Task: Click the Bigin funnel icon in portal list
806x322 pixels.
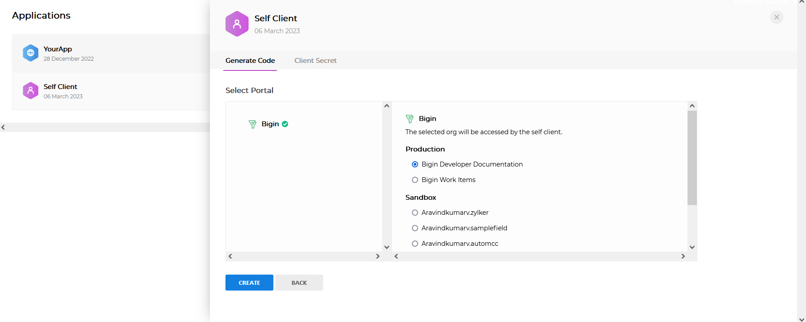Action: pos(253,124)
